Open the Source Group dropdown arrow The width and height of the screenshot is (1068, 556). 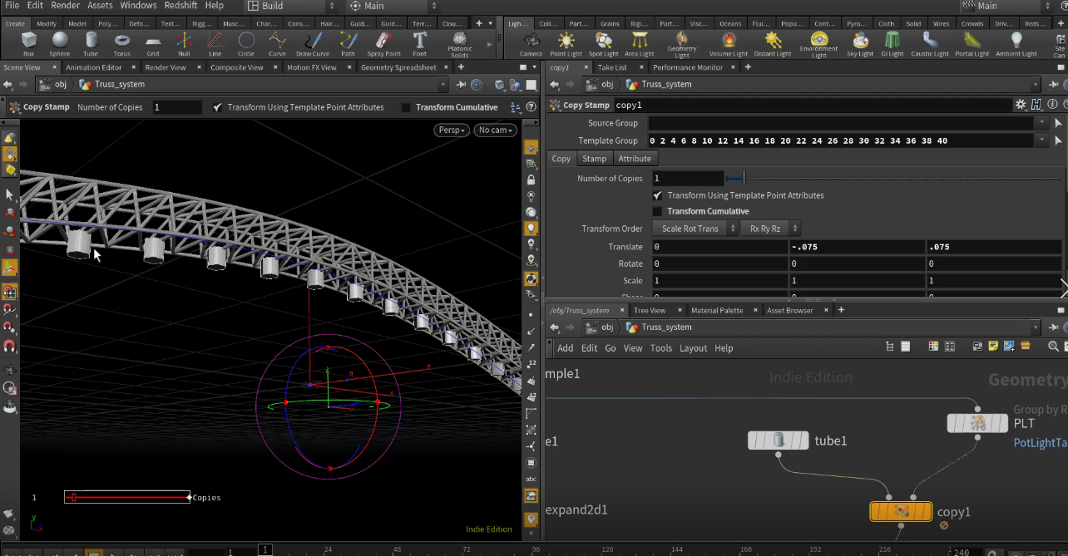pyautogui.click(x=1042, y=123)
